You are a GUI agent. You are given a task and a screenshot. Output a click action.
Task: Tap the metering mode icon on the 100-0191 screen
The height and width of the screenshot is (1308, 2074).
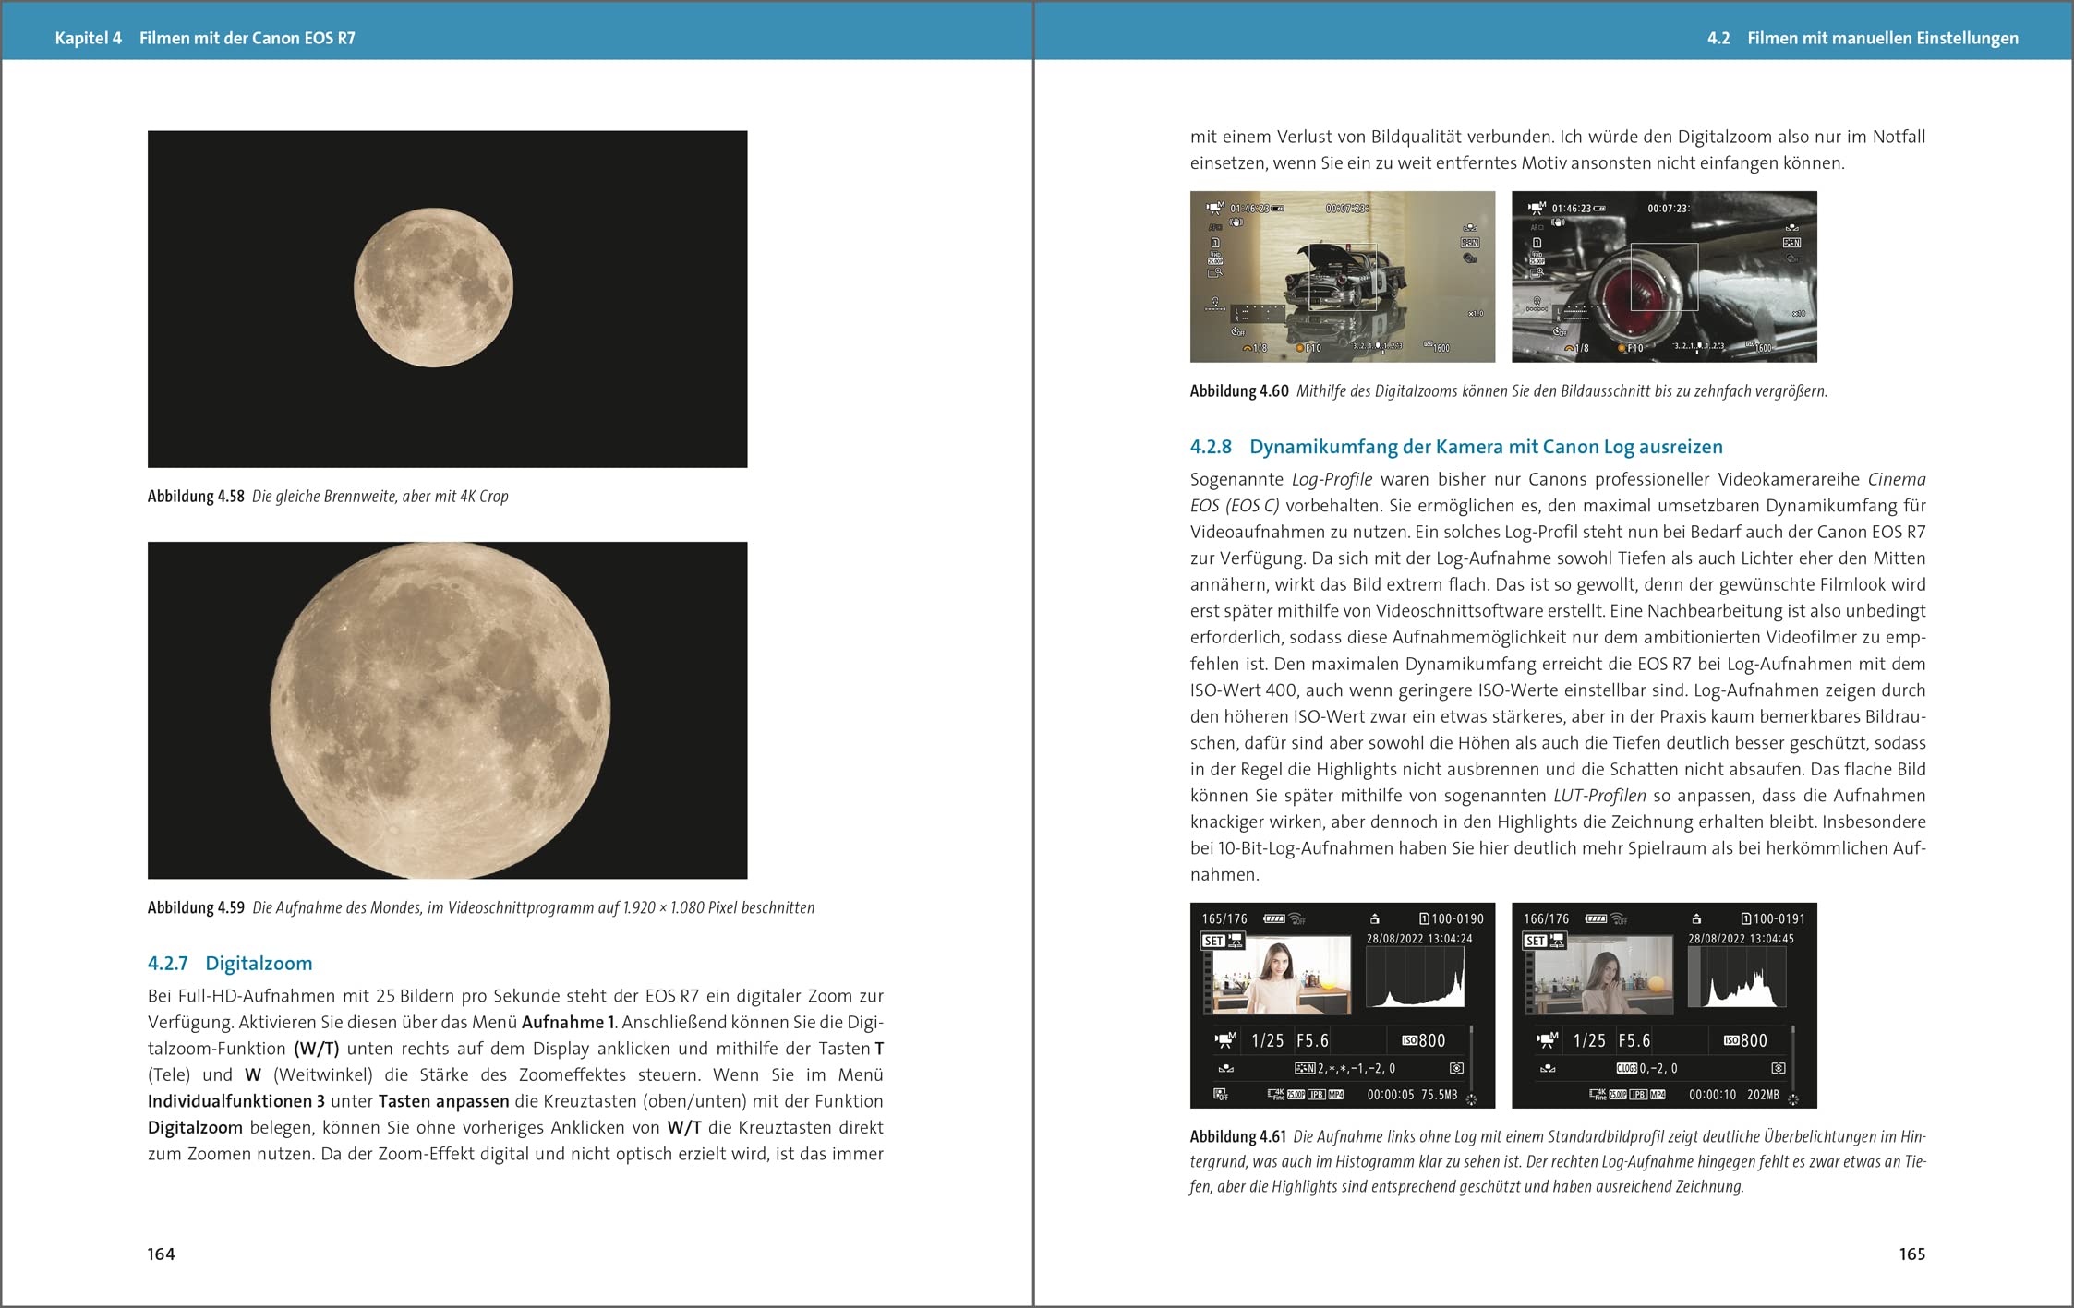tap(1778, 1068)
